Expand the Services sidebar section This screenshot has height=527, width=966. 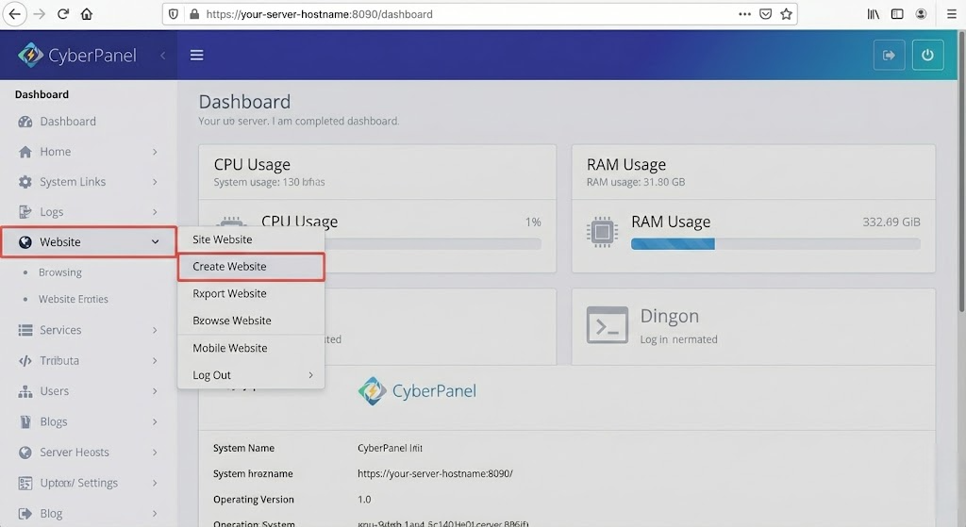[x=155, y=330]
